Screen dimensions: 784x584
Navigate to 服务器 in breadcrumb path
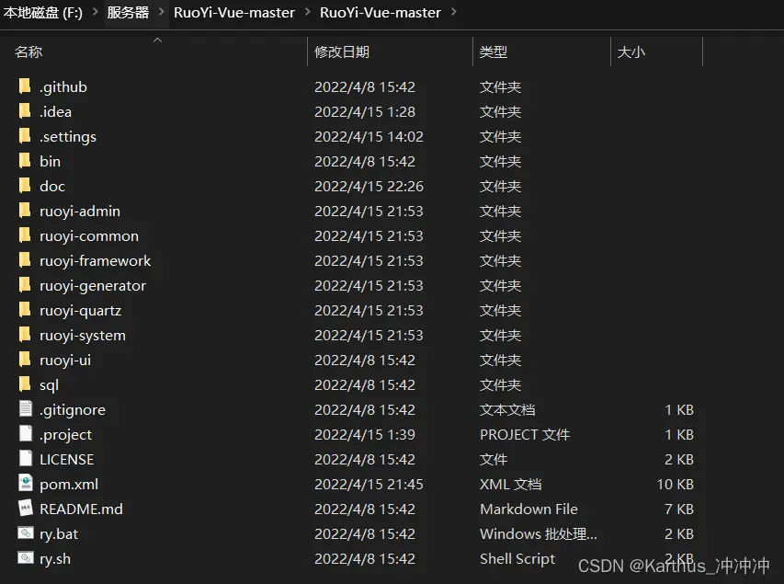pos(128,13)
